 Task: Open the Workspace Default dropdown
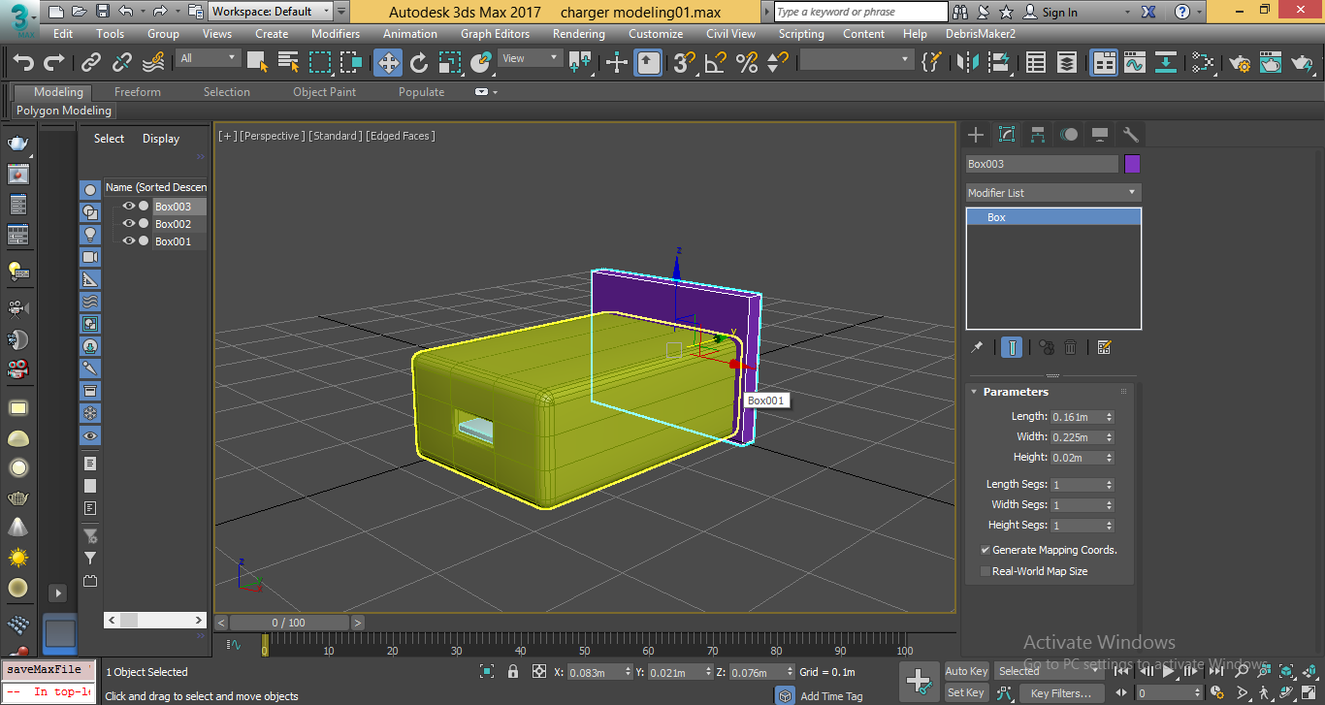[271, 12]
